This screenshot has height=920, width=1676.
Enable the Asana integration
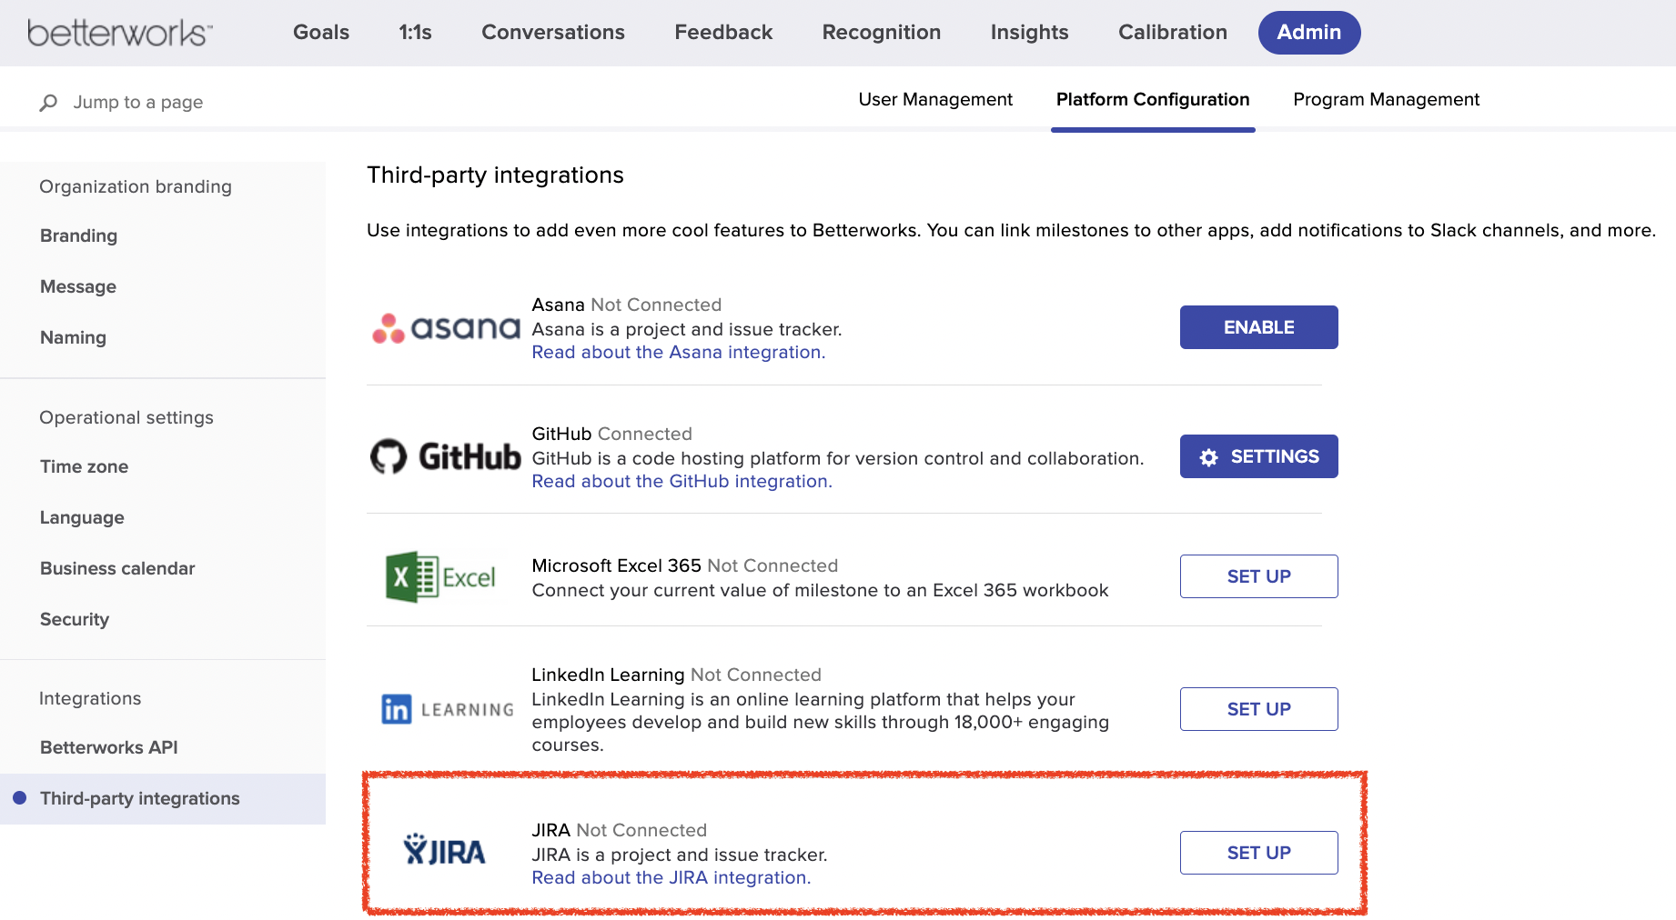click(1258, 327)
